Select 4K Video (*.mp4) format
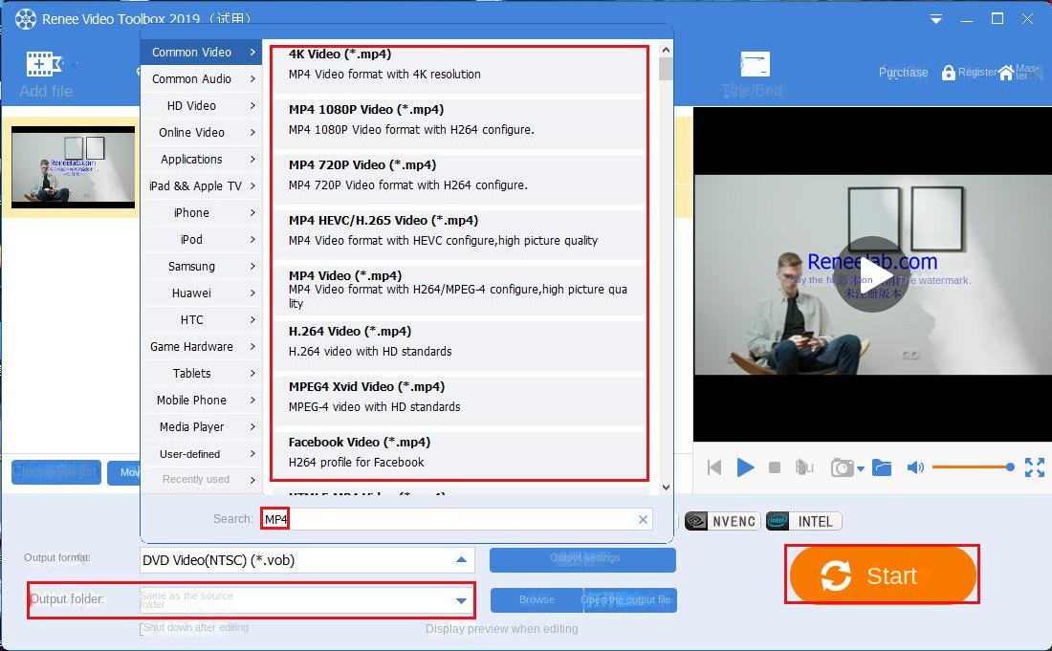Image resolution: width=1052 pixels, height=651 pixels. point(460,70)
